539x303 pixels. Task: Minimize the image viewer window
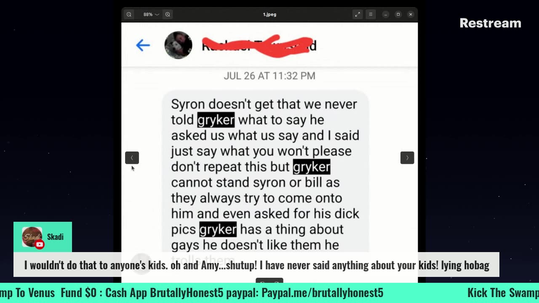[385, 14]
